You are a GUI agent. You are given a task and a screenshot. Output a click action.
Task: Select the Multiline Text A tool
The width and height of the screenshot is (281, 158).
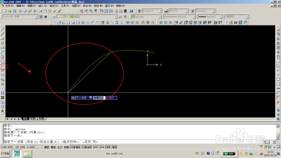click(x=3, y=111)
